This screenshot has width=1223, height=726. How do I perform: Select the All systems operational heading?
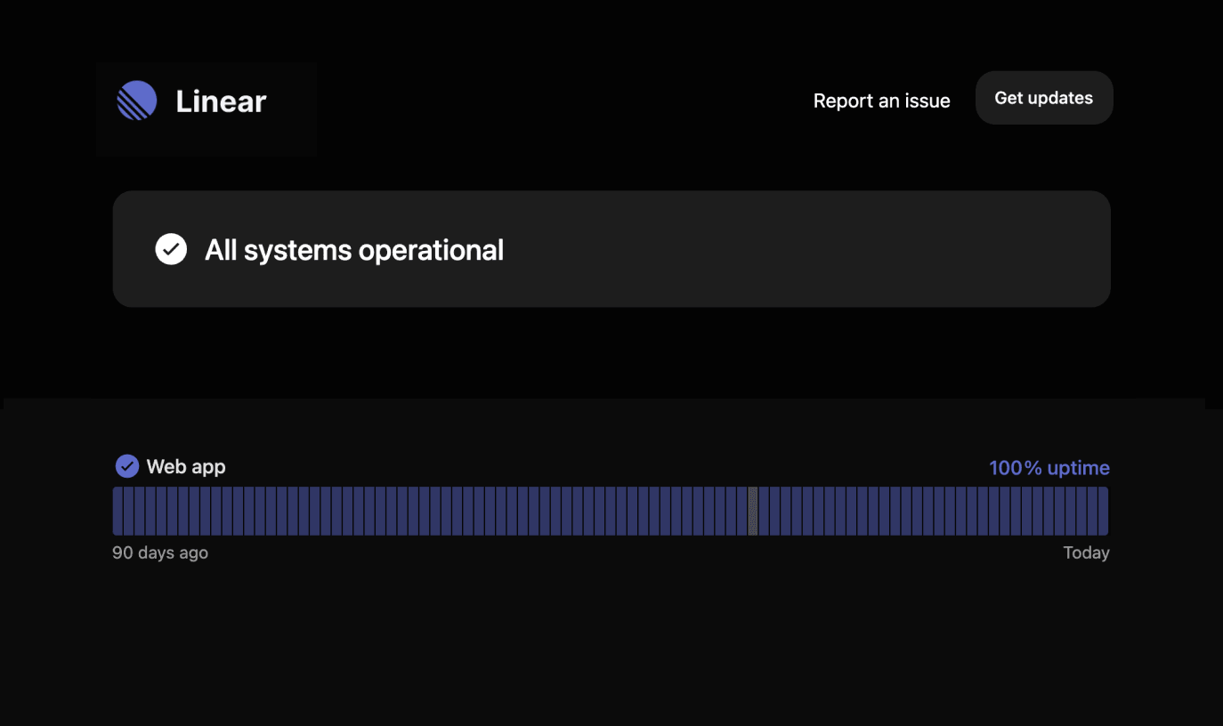[354, 250]
